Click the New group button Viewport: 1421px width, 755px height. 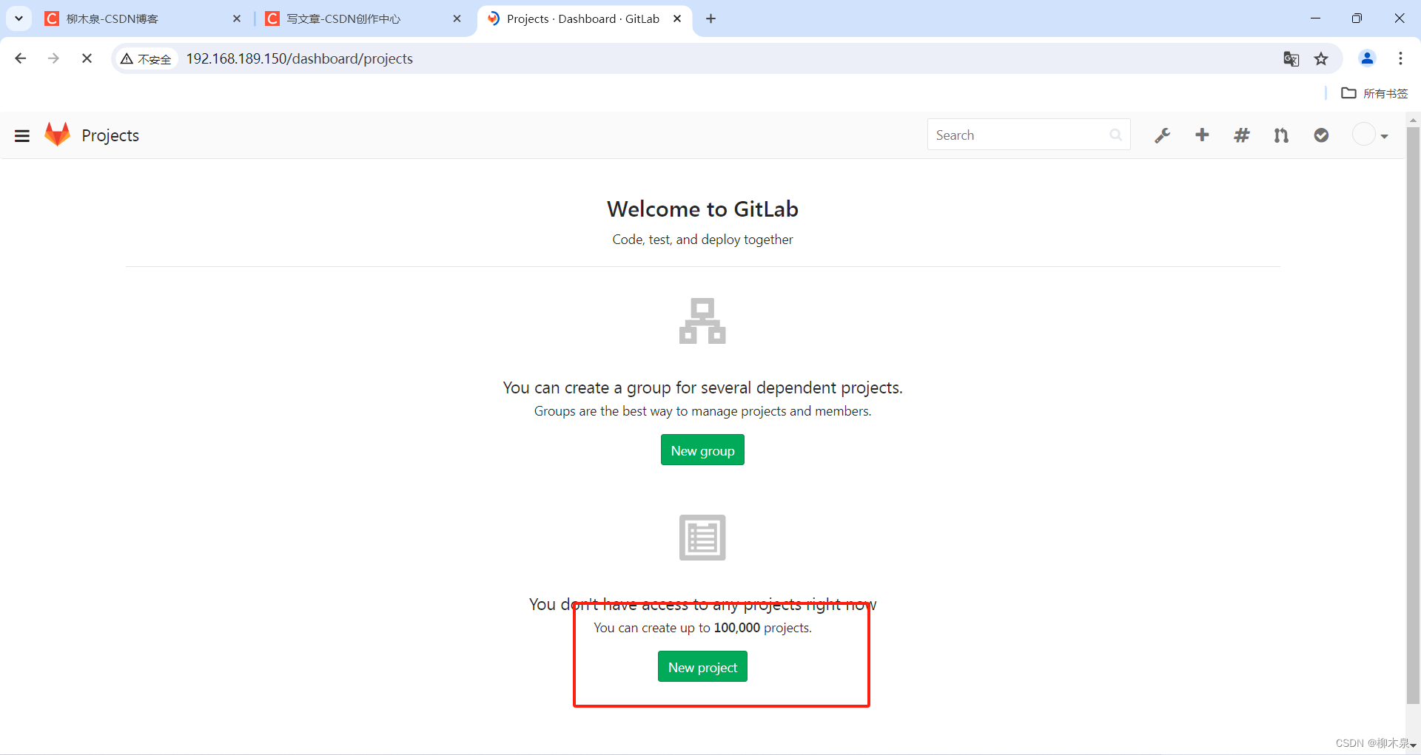(x=702, y=450)
